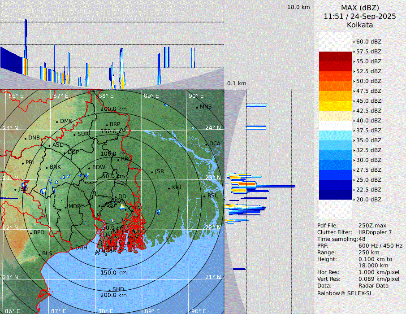Select the SHD station dot offshore
The height and width of the screenshot is (314, 406).
[x=109, y=290]
